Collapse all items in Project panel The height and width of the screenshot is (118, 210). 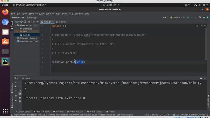click(29, 22)
